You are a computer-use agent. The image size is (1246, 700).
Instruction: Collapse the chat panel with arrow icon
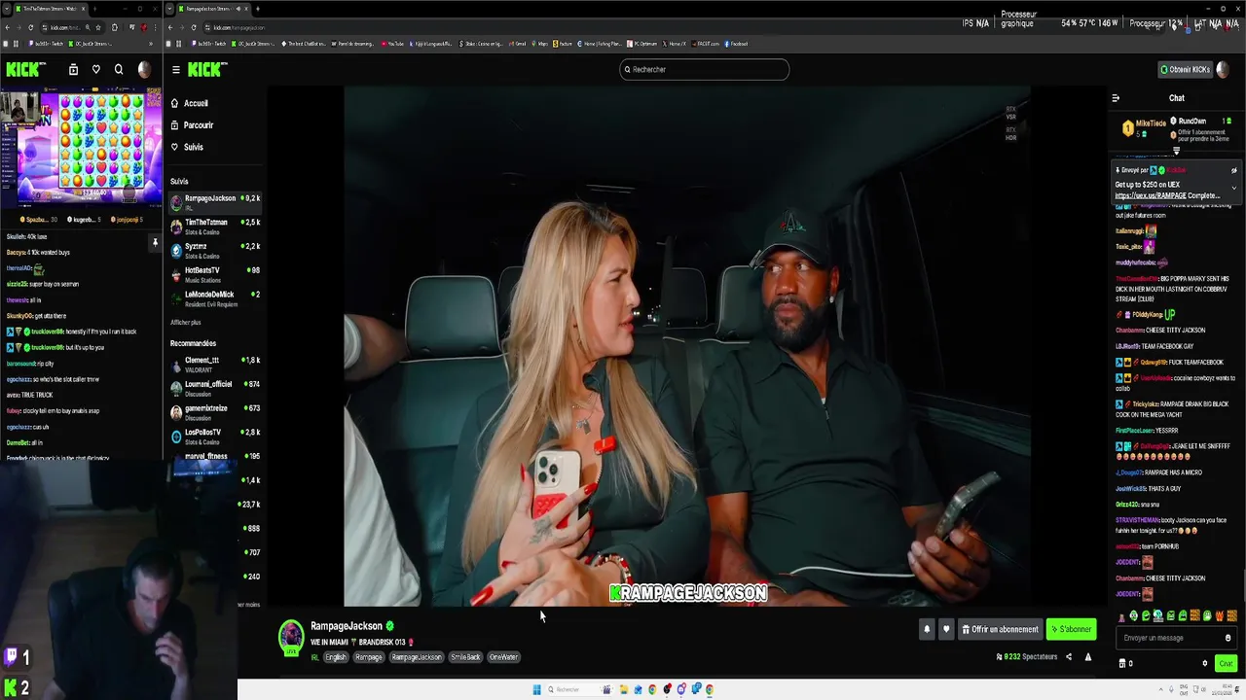[1116, 98]
